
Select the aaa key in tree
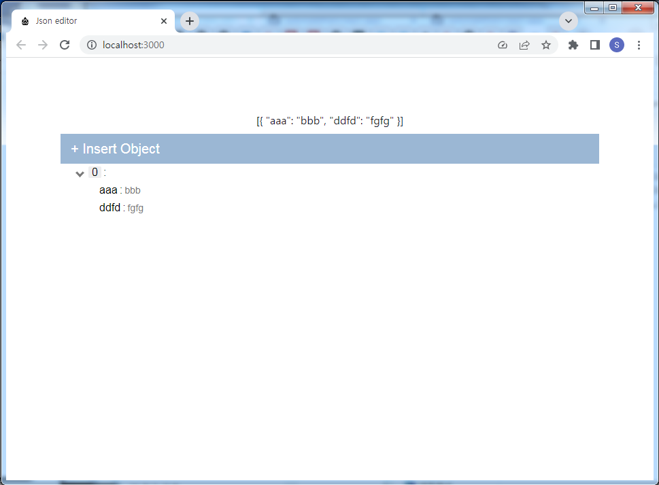click(x=108, y=190)
